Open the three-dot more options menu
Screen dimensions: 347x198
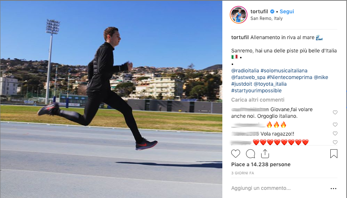coord(333,188)
